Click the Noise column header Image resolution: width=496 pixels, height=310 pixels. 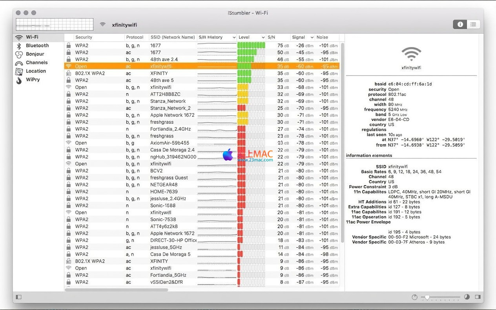click(322, 38)
